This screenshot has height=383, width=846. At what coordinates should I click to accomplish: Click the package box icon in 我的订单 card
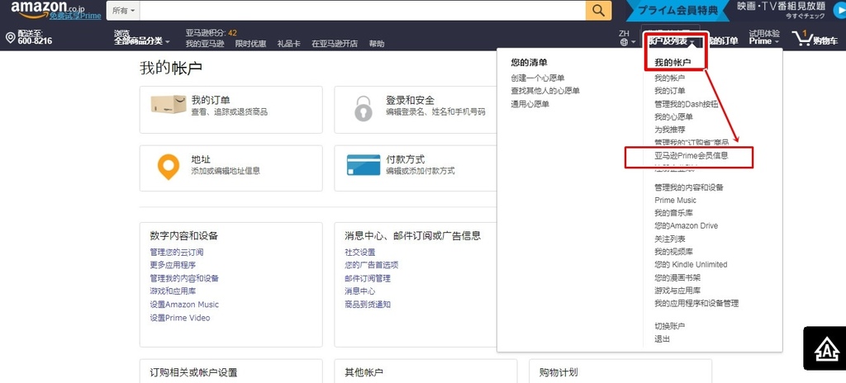pyautogui.click(x=169, y=103)
